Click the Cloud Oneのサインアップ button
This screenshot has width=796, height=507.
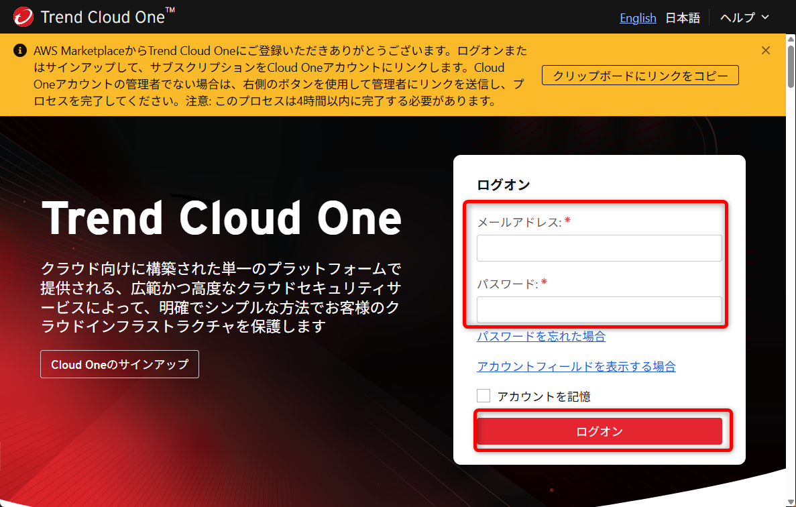tap(120, 364)
